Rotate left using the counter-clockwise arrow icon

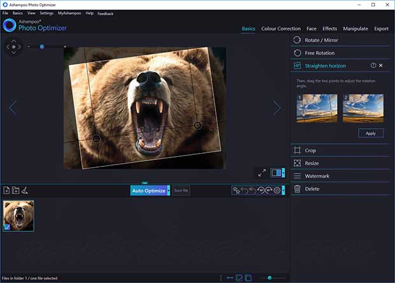click(x=261, y=191)
